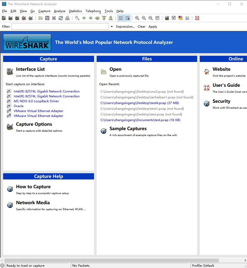Open Sample Captures wiki link
This screenshot has width=247, height=268.
pyautogui.click(x=128, y=129)
